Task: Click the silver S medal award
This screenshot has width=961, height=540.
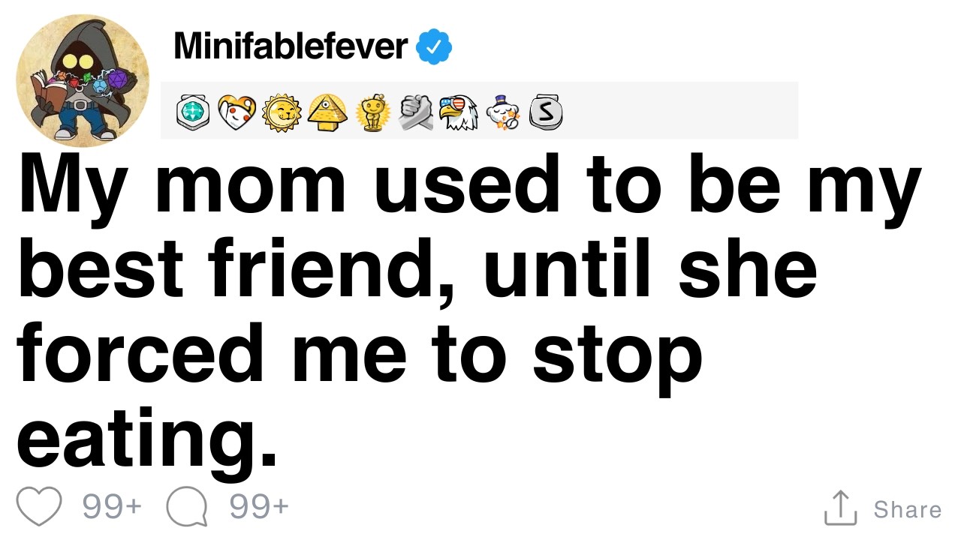Action: coord(547,112)
